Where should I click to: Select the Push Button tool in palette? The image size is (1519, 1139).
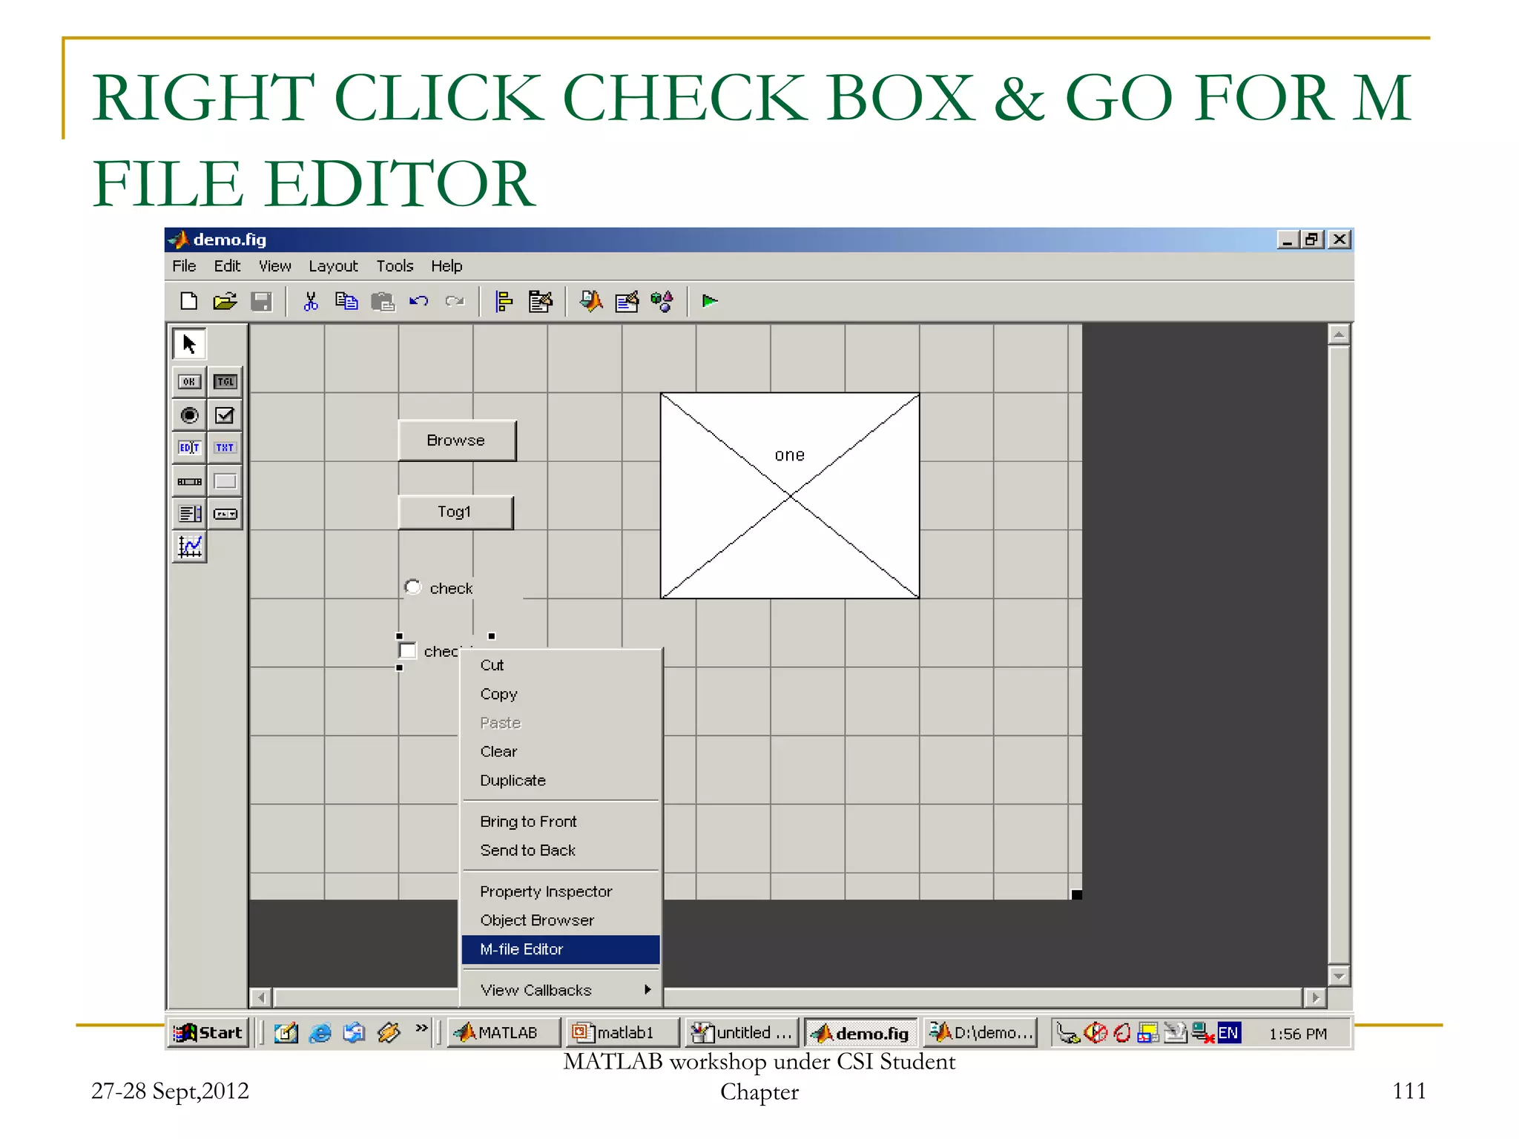(189, 382)
